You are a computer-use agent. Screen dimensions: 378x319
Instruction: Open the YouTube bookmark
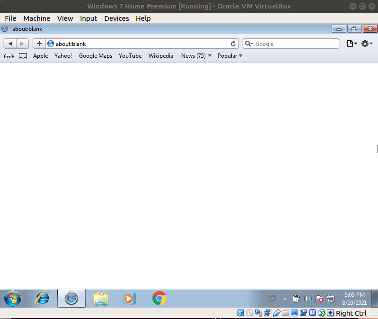click(130, 56)
